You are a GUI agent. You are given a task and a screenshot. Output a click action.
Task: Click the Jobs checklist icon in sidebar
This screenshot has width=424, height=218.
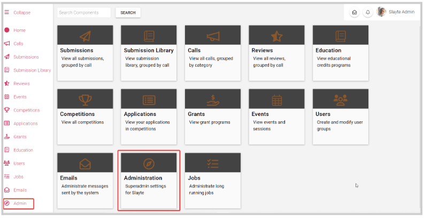click(x=7, y=176)
